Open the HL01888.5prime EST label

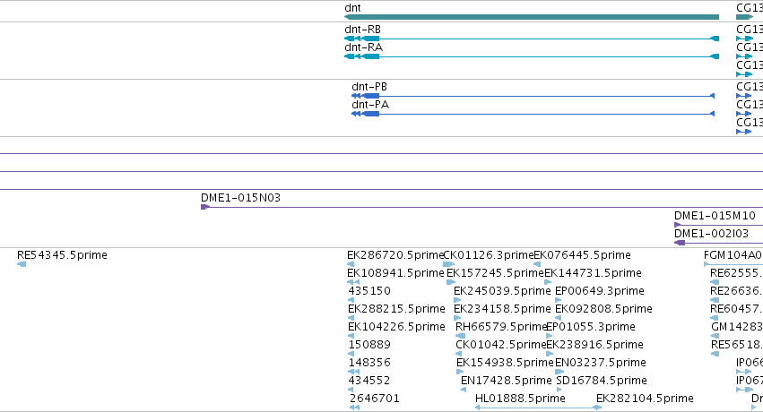pyautogui.click(x=520, y=399)
